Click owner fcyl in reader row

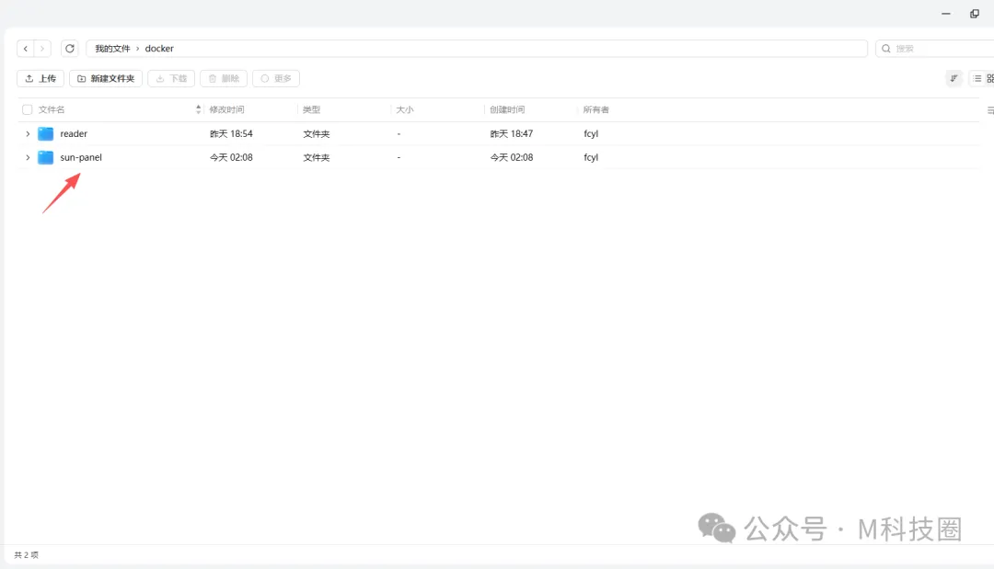(x=591, y=133)
